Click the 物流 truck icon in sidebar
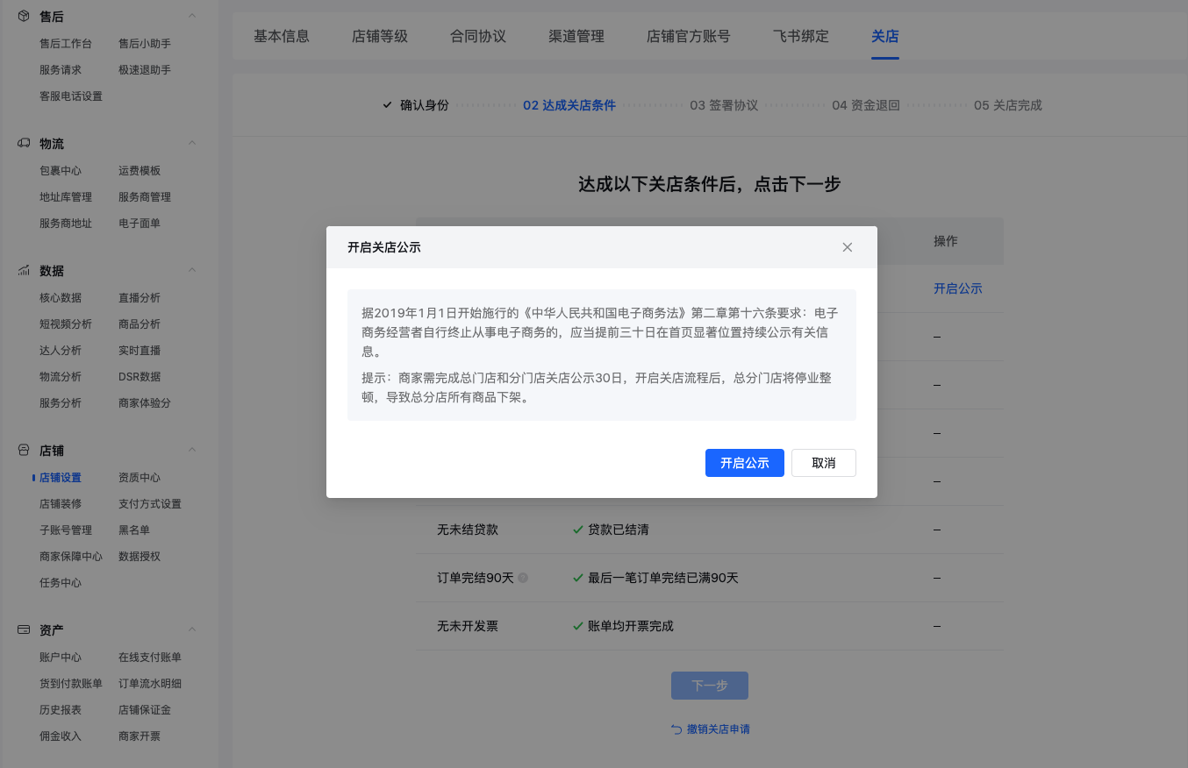Image resolution: width=1188 pixels, height=768 pixels. point(23,143)
